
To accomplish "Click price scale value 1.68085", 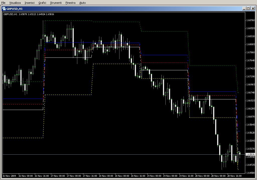I will pyautogui.click(x=250, y=44).
